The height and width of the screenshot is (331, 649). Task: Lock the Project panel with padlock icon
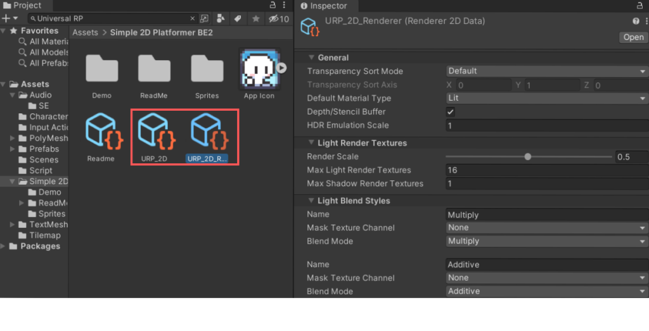[x=273, y=5]
